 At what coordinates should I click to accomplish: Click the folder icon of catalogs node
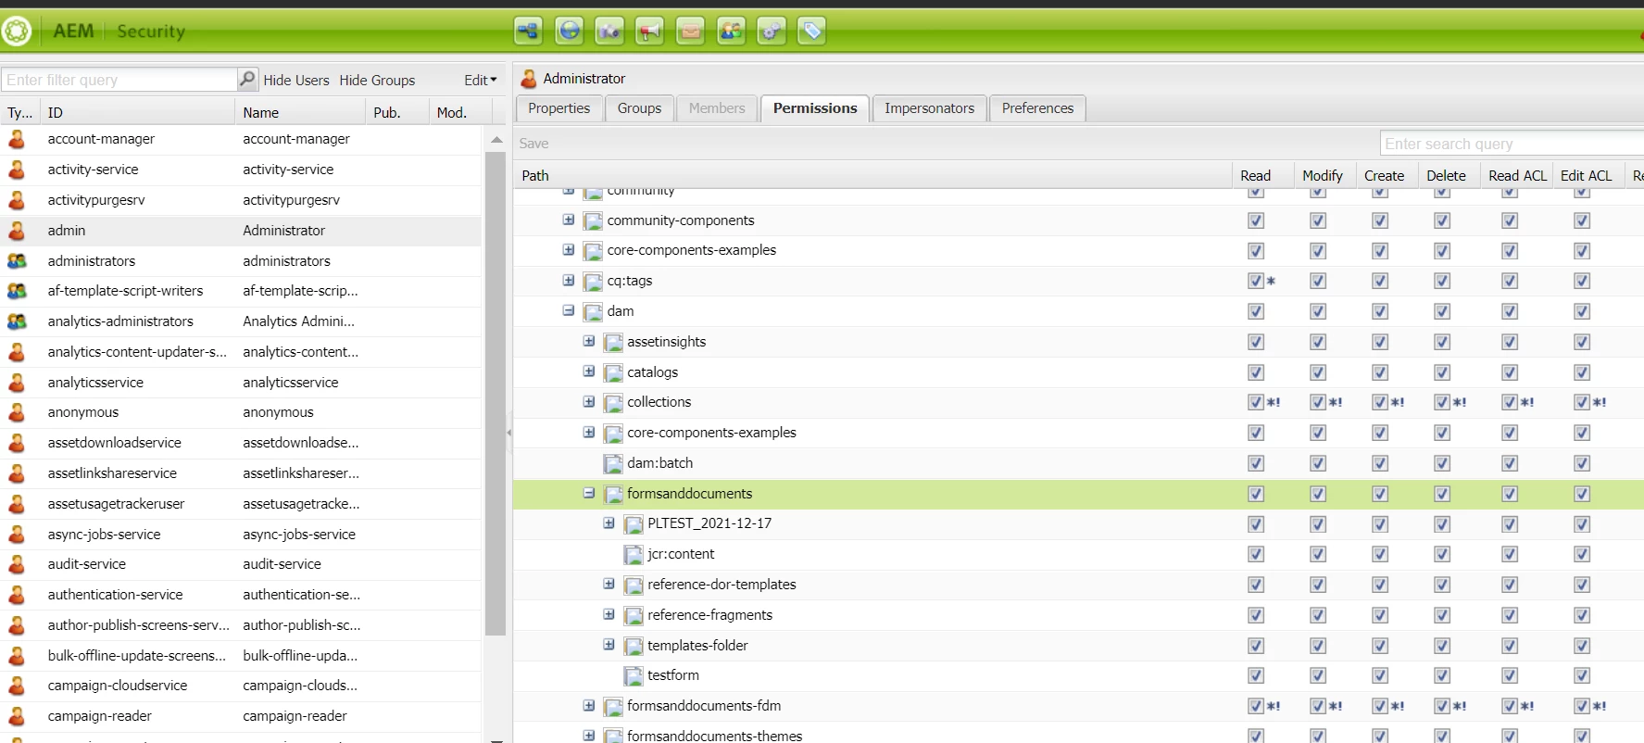point(613,372)
